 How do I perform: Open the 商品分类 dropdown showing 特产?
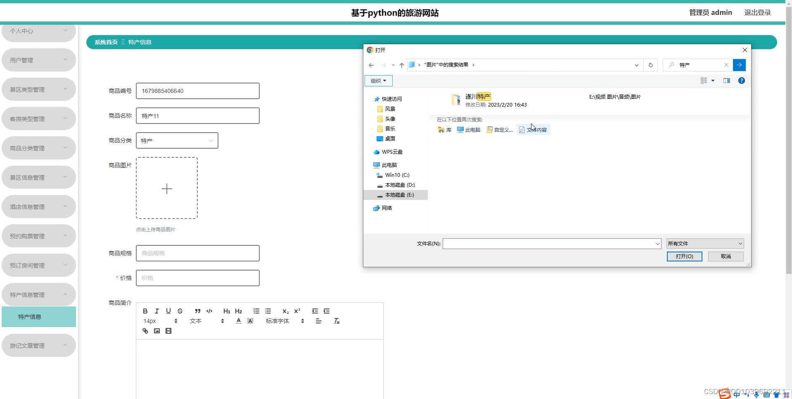177,140
